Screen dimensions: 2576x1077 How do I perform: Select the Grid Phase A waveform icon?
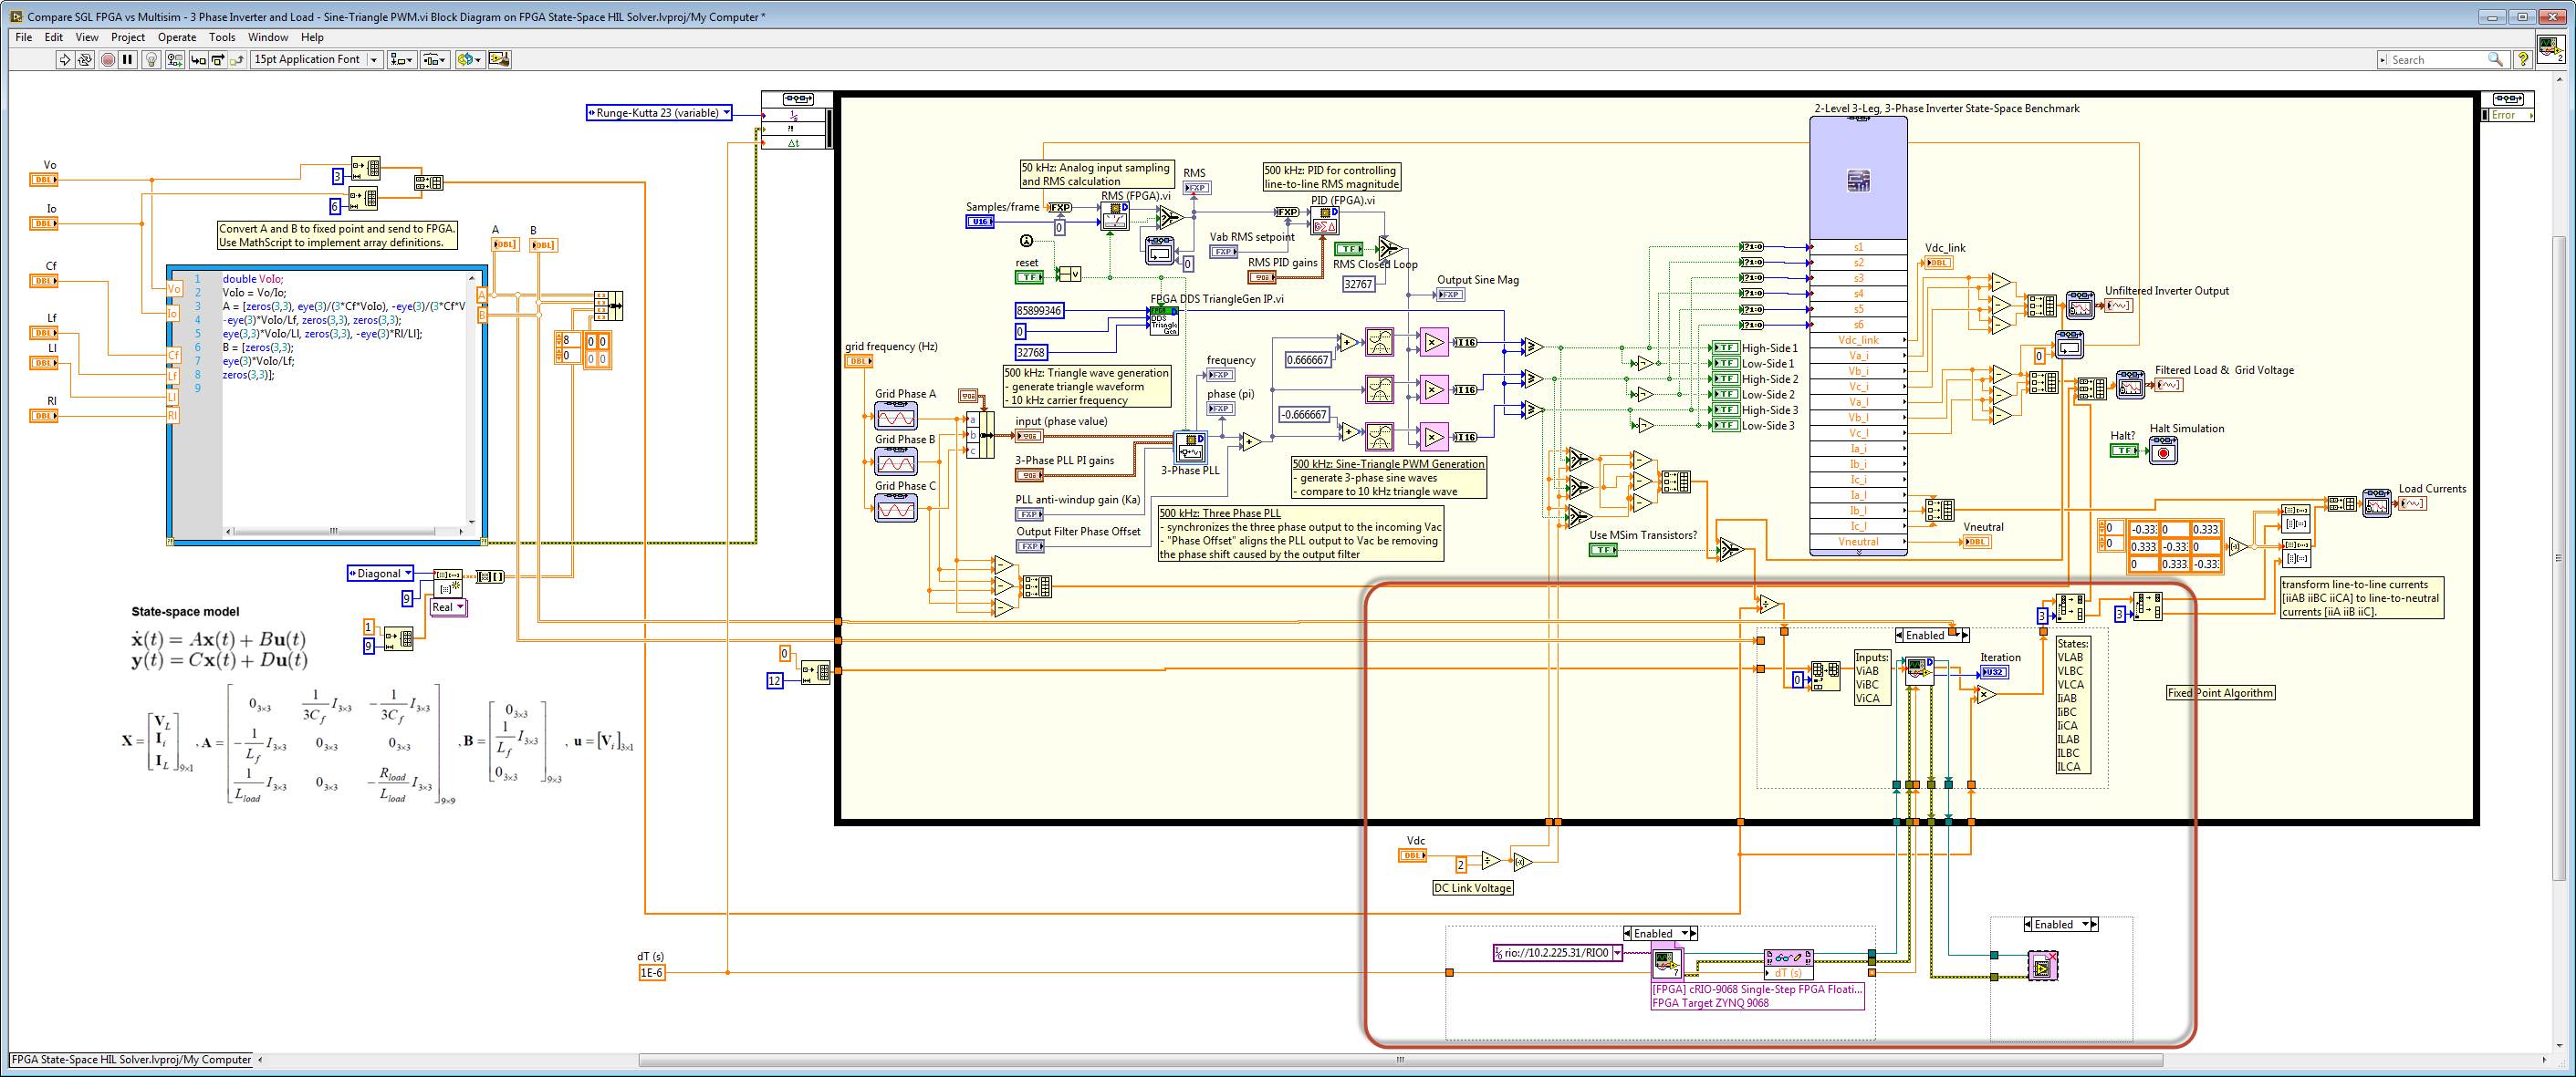[895, 417]
